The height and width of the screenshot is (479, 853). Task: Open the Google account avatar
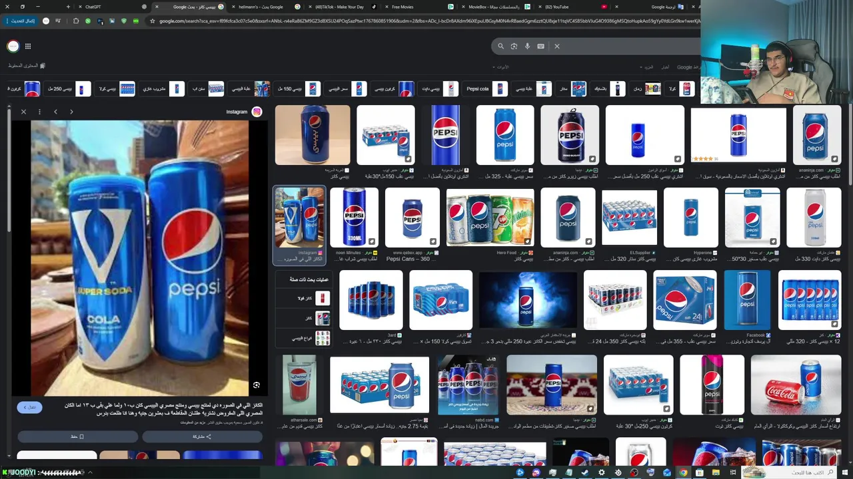coord(13,46)
